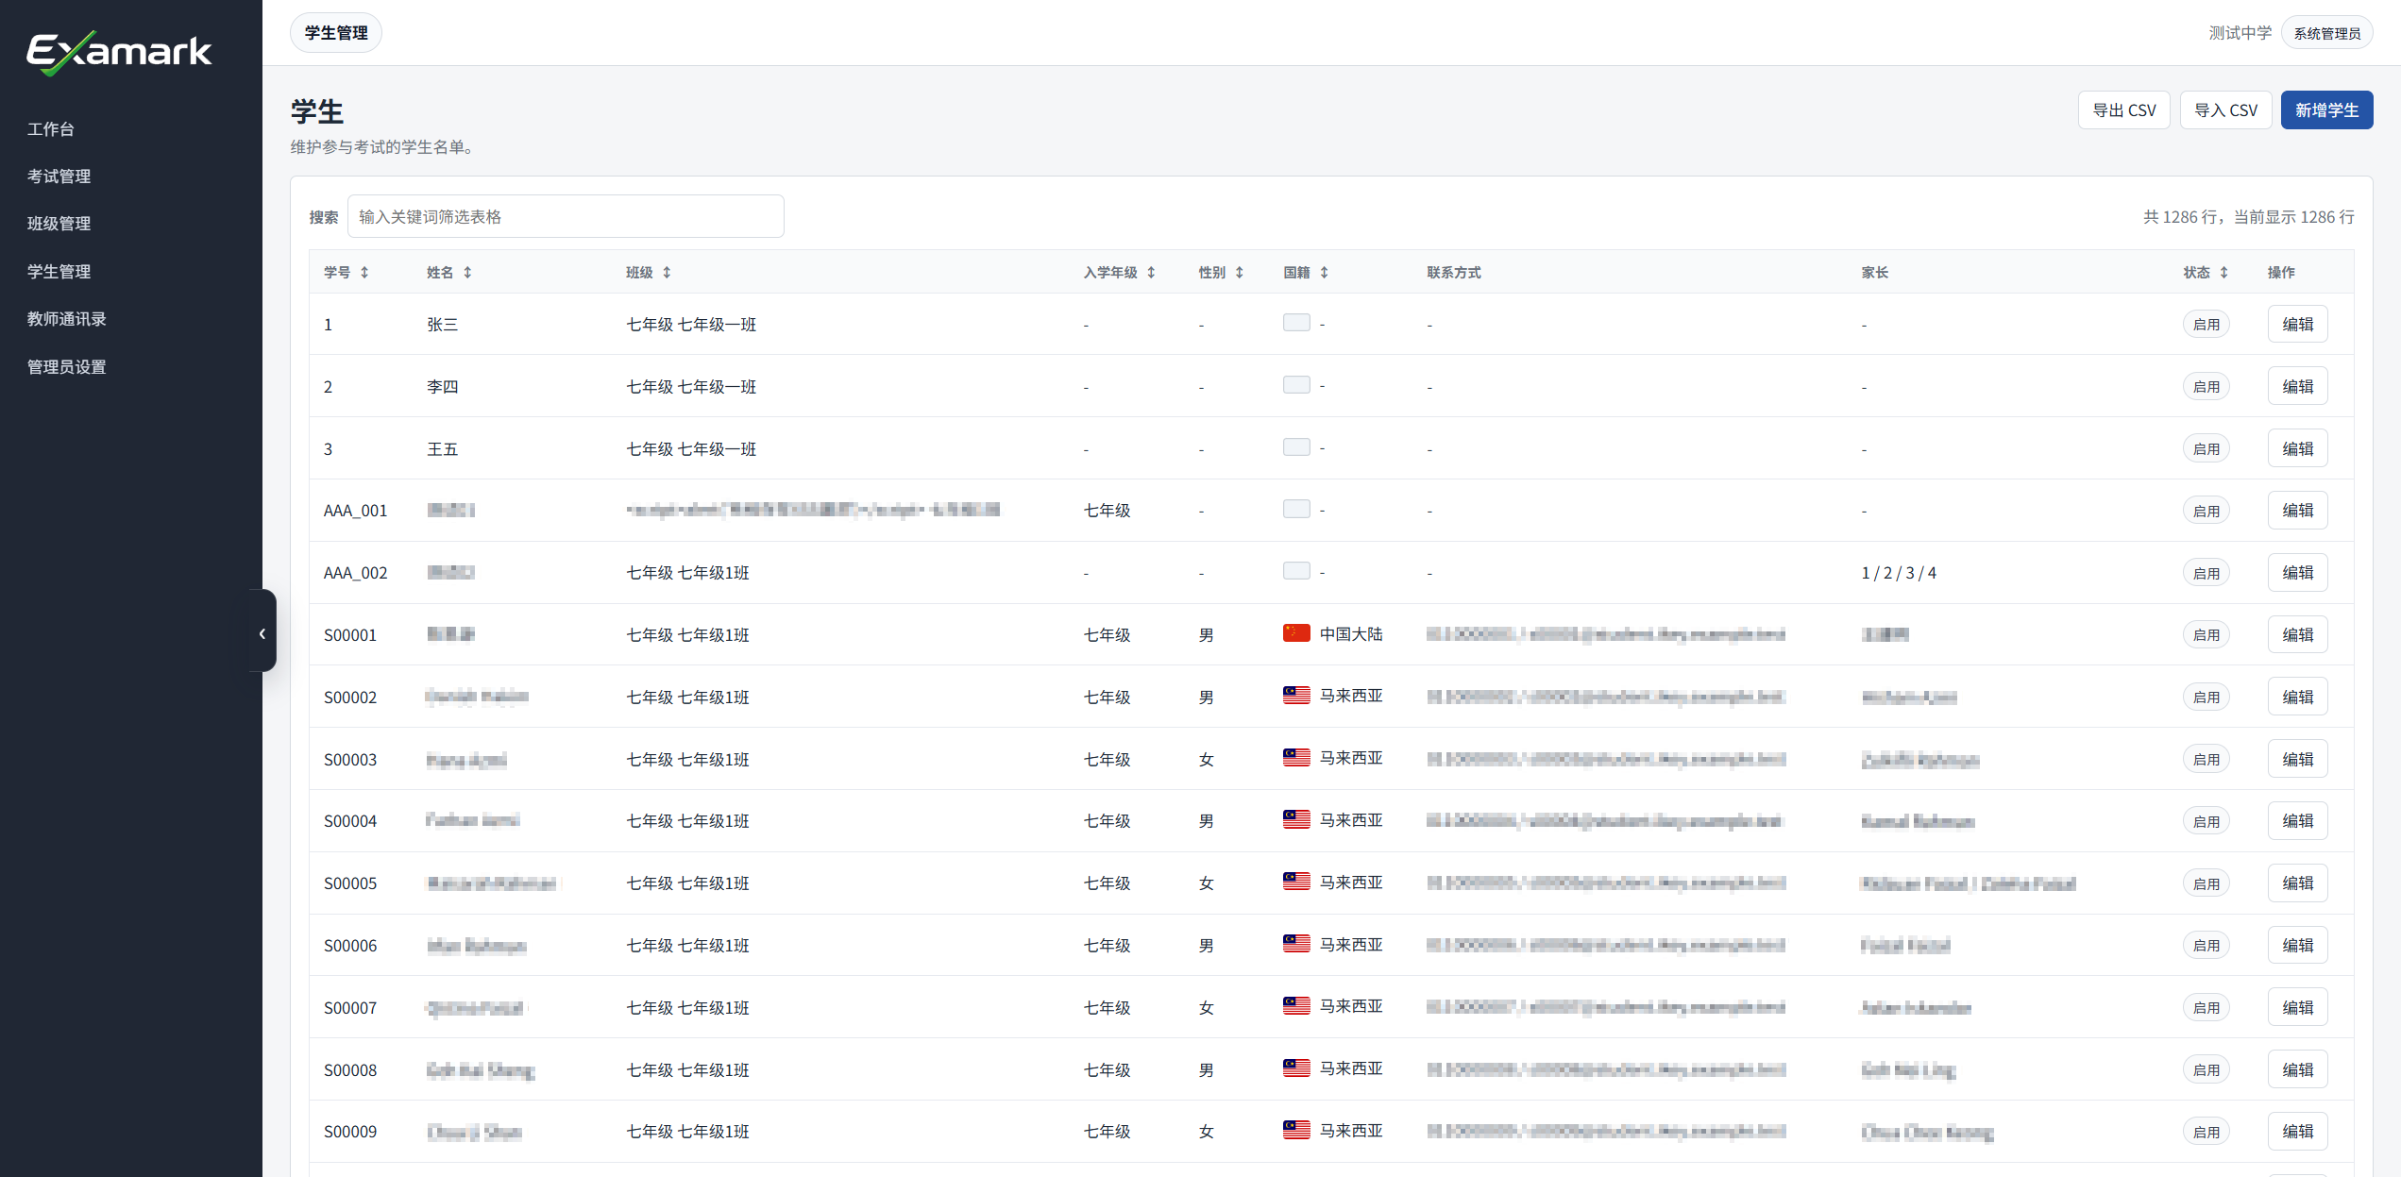2401x1177 pixels.
Task: Edit student 李四
Action: coord(2297,387)
